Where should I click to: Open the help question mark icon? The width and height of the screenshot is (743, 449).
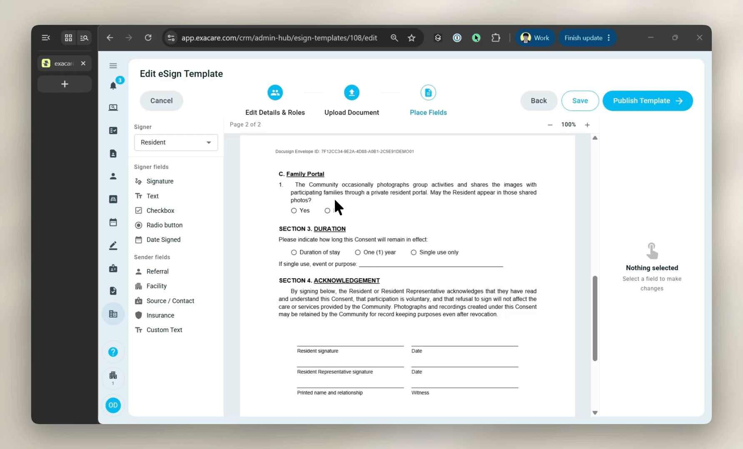coord(113,352)
